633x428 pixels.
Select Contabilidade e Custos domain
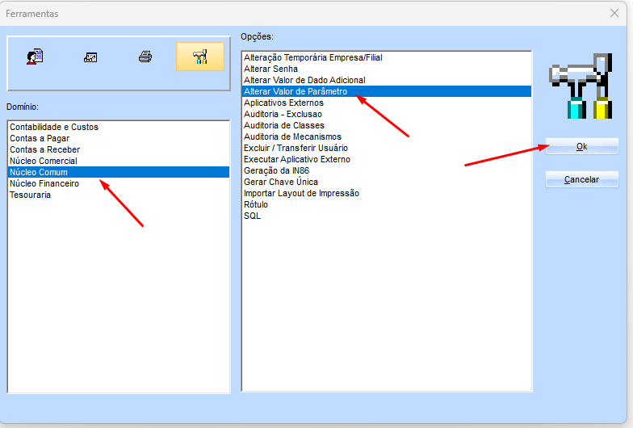coord(54,127)
